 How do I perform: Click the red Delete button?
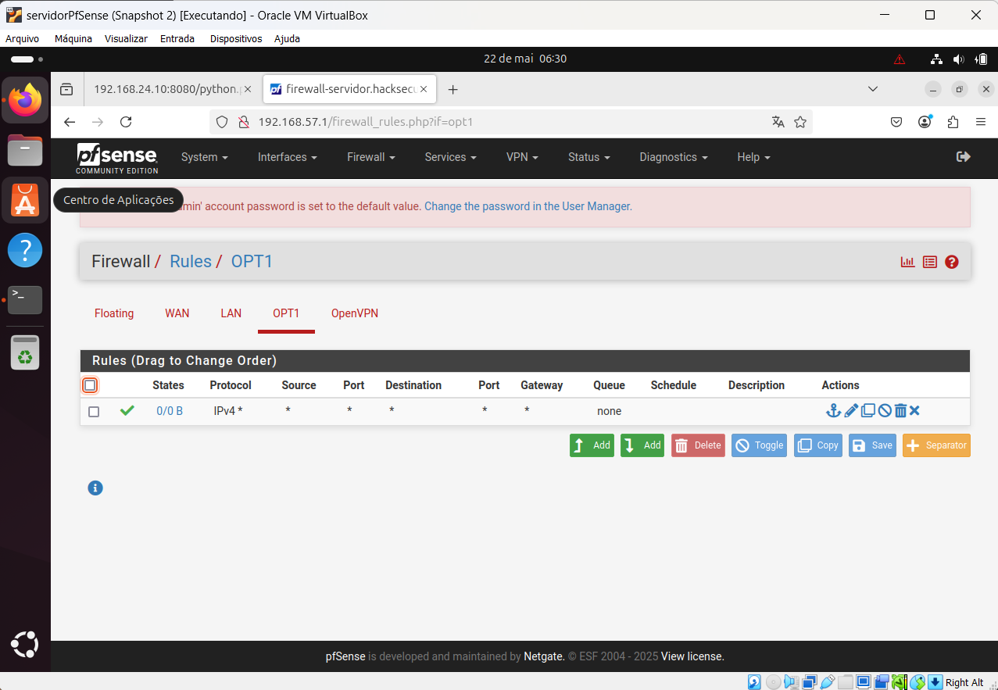click(x=698, y=445)
